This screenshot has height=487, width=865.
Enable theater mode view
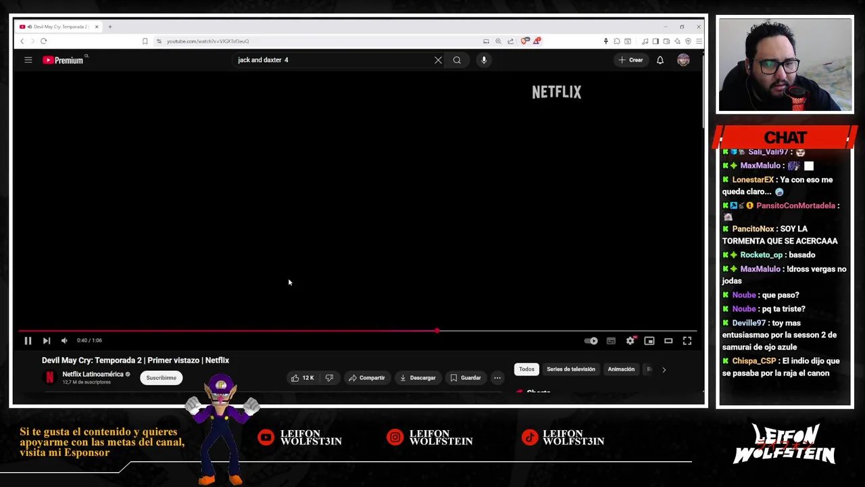pos(668,341)
